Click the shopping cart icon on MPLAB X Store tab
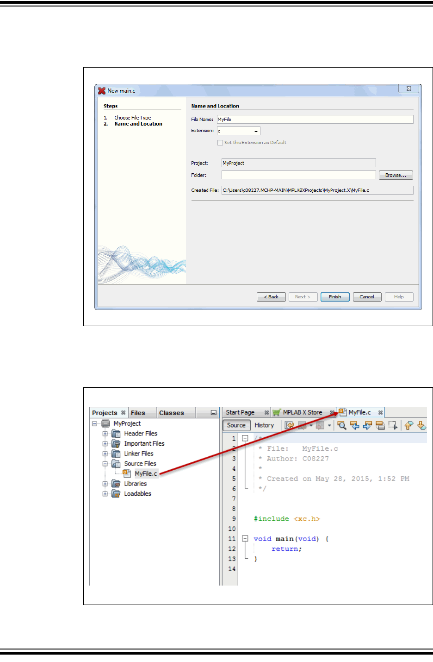The height and width of the screenshot is (662, 433). 277,412
